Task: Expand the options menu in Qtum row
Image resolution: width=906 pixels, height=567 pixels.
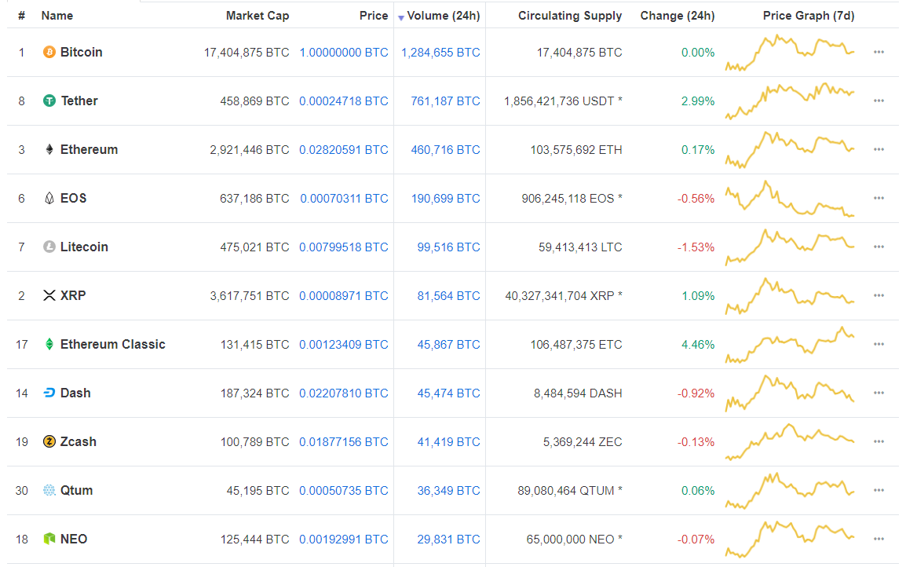Action: coord(879,491)
